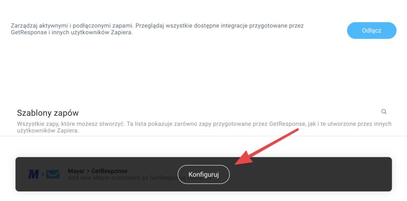The height and width of the screenshot is (201, 407).
Task: Select the 'Mayar > GetResponse' template title
Action: click(x=98, y=171)
